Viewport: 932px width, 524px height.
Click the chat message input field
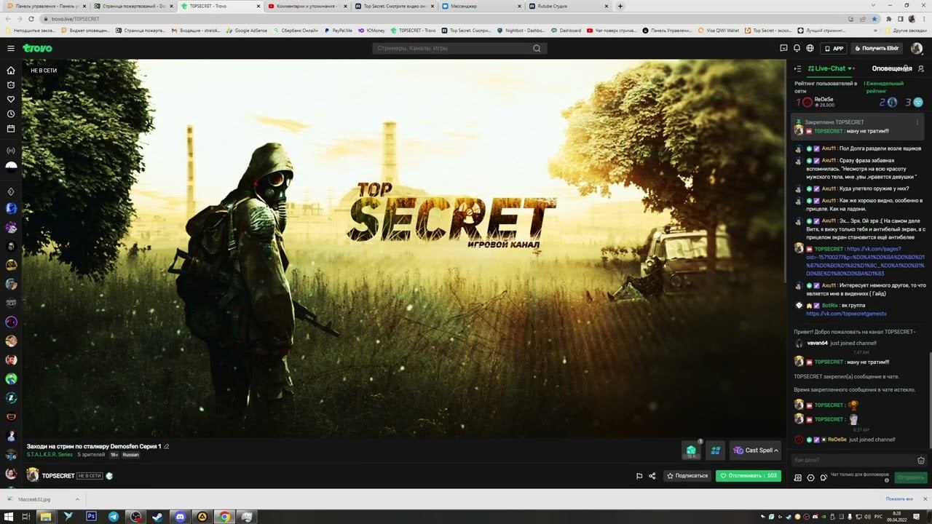tap(853, 460)
